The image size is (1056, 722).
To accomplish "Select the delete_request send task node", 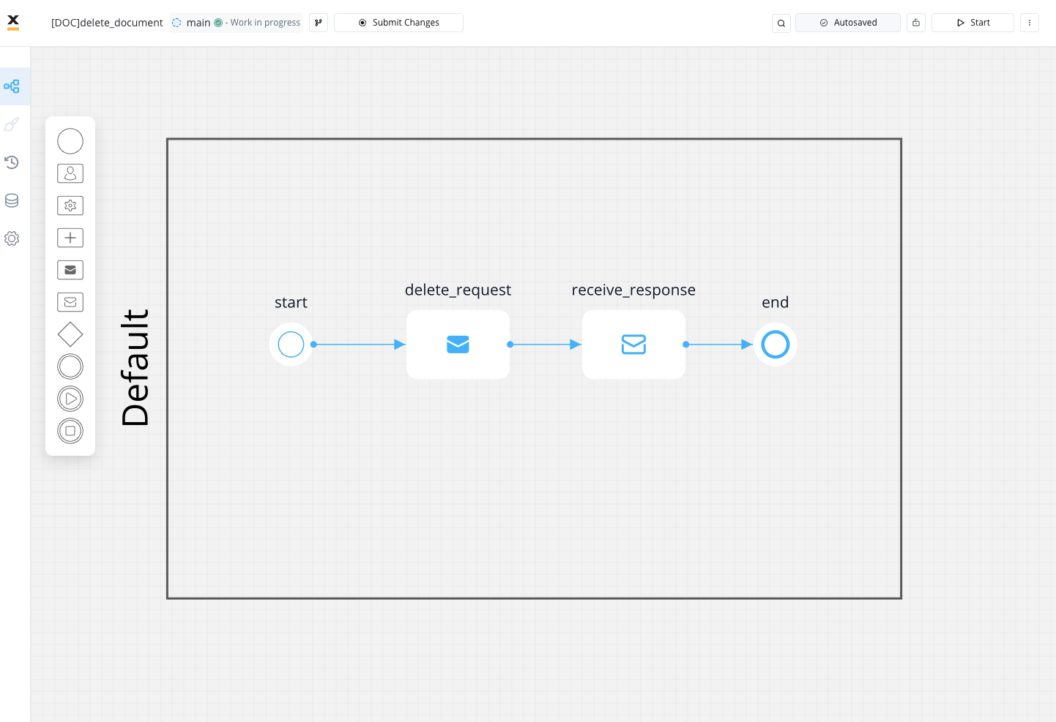I will pos(458,345).
